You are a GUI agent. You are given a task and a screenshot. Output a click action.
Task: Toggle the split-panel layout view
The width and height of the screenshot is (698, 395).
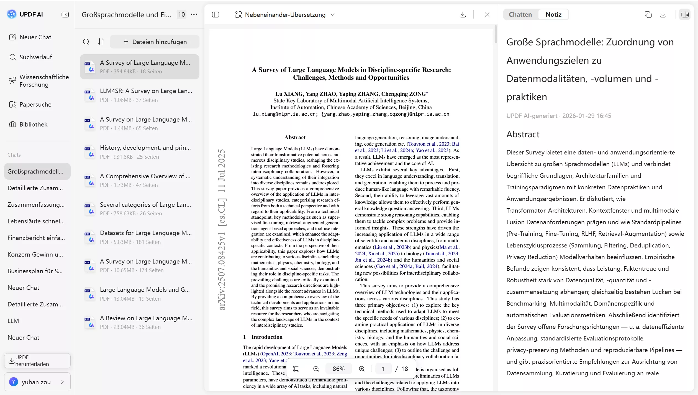pyautogui.click(x=686, y=14)
